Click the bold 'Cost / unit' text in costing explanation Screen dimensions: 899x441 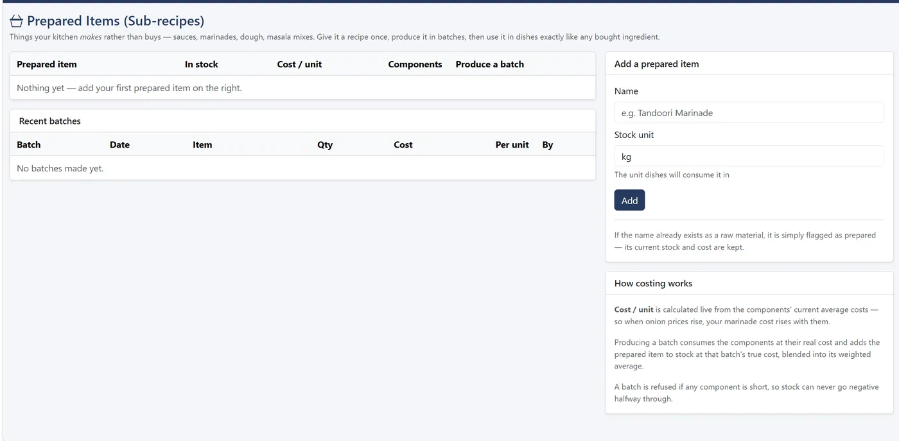tap(634, 309)
